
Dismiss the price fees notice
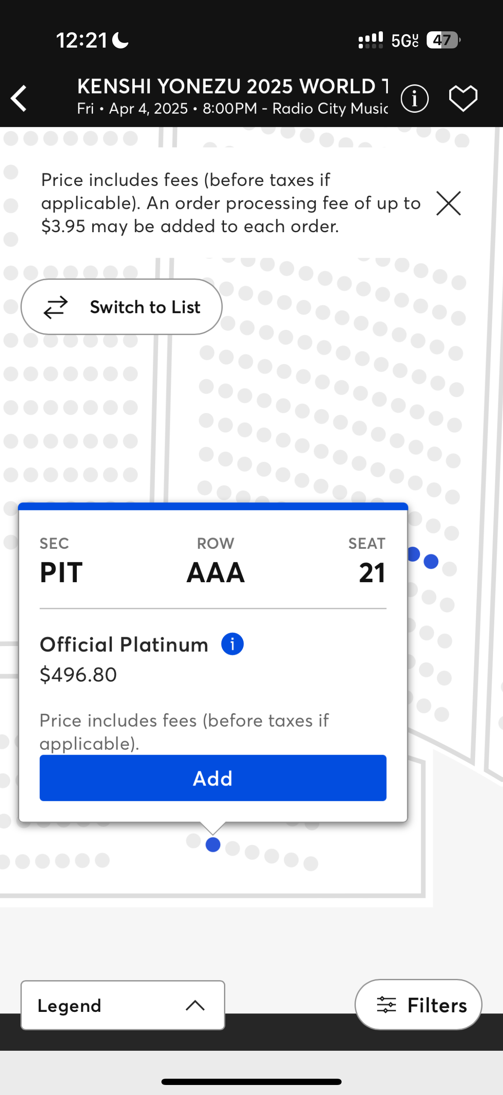click(x=448, y=203)
